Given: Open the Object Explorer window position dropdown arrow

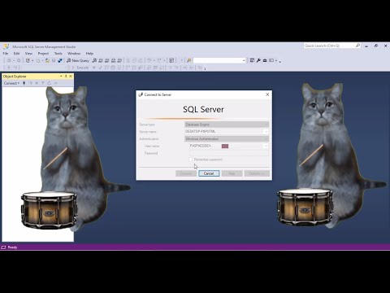Looking at the screenshot, I should [x=61, y=77].
